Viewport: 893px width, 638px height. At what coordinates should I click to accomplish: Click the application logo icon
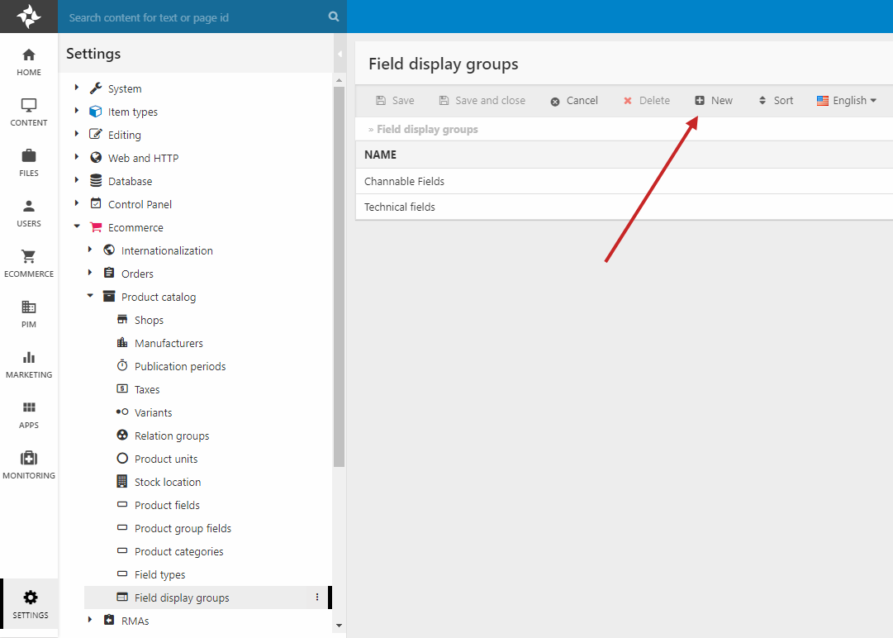point(29,17)
